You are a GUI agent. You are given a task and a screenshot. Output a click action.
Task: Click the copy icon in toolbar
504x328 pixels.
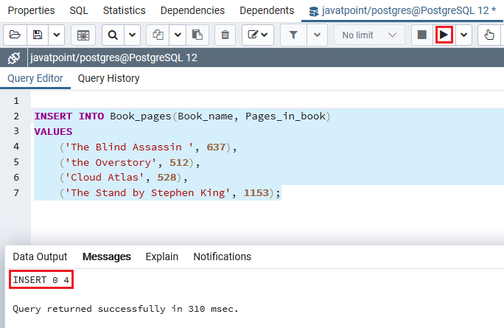(x=158, y=35)
